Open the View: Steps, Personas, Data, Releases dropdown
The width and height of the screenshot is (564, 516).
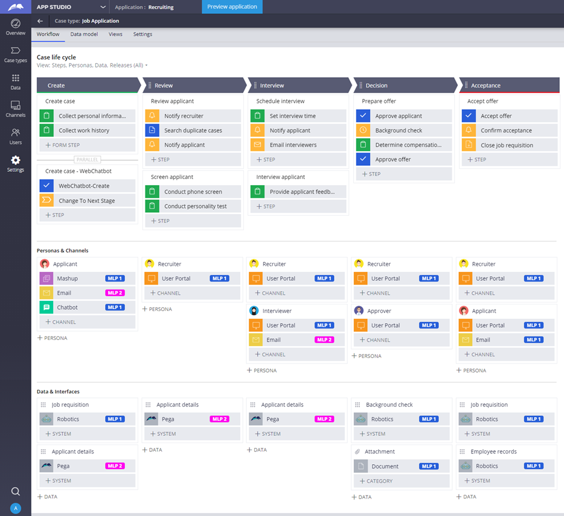click(x=92, y=65)
